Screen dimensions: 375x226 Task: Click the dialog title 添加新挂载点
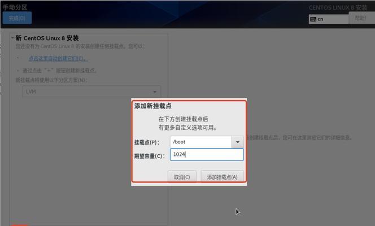coord(153,106)
